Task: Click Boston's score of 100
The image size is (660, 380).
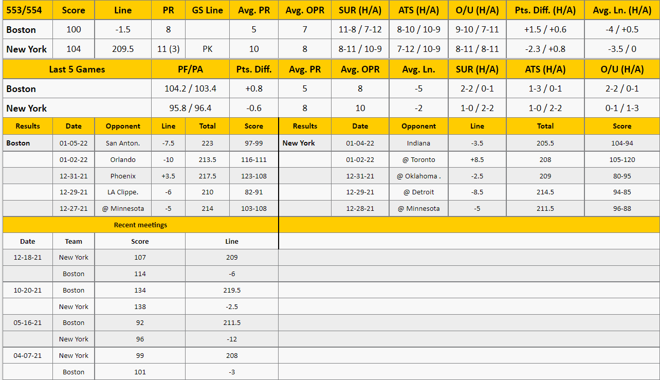Action: pos(74,29)
